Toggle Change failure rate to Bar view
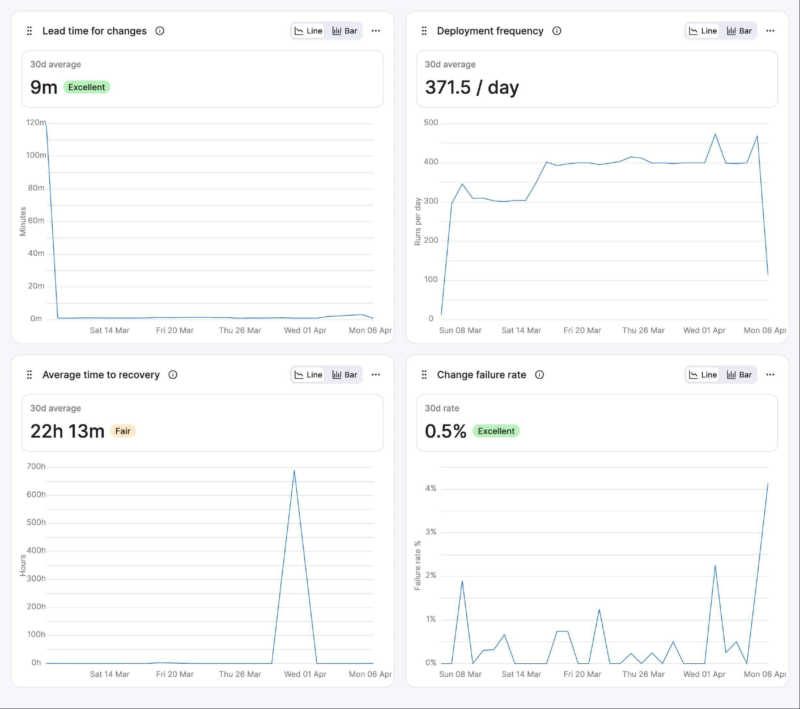800x709 pixels. pyautogui.click(x=739, y=374)
